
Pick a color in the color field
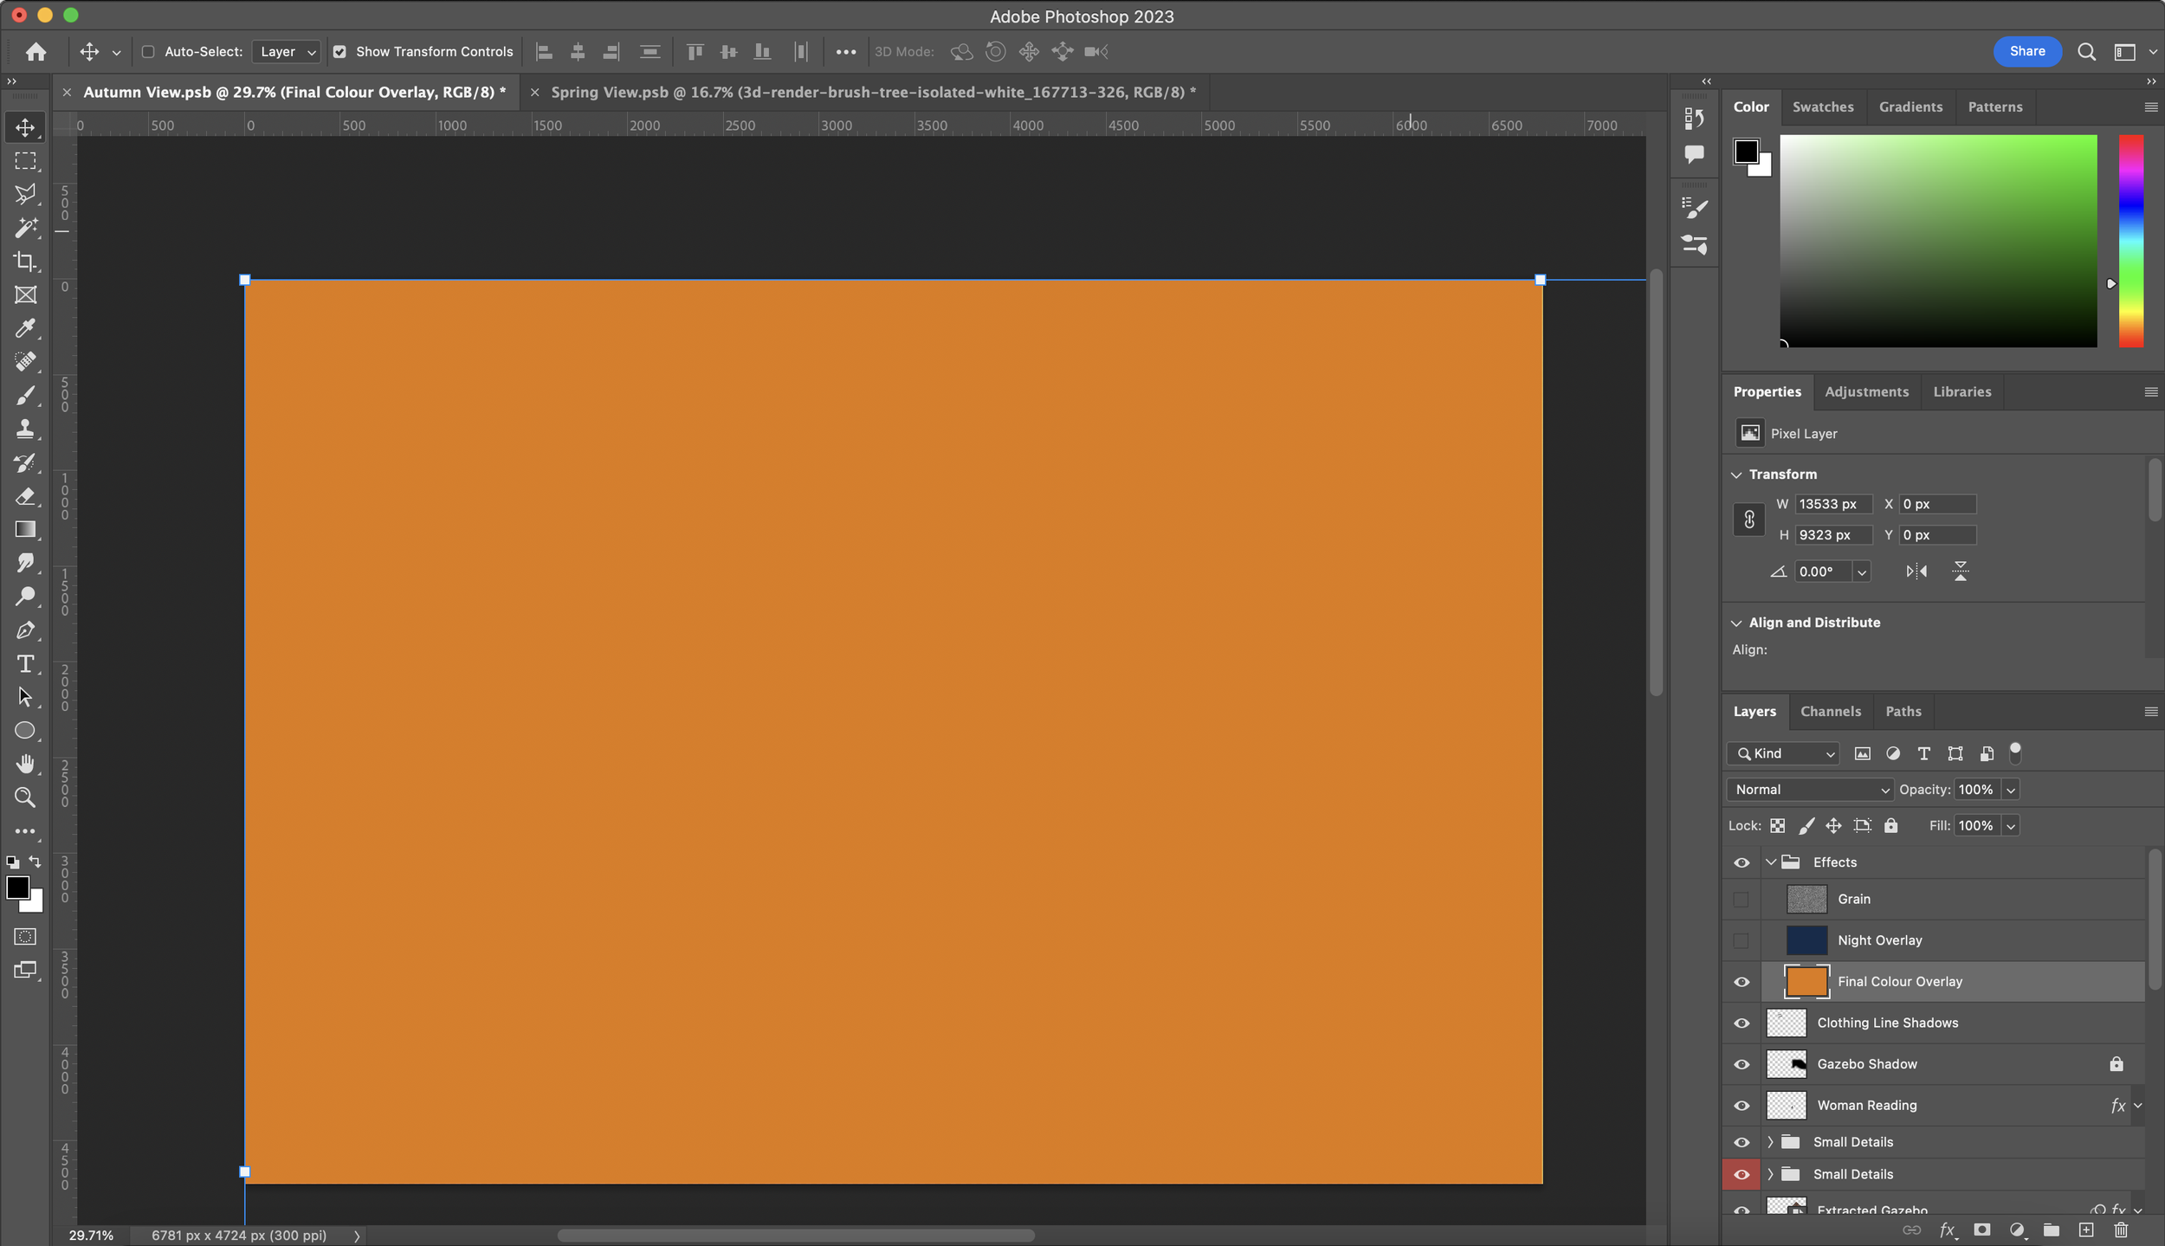click(x=1937, y=241)
